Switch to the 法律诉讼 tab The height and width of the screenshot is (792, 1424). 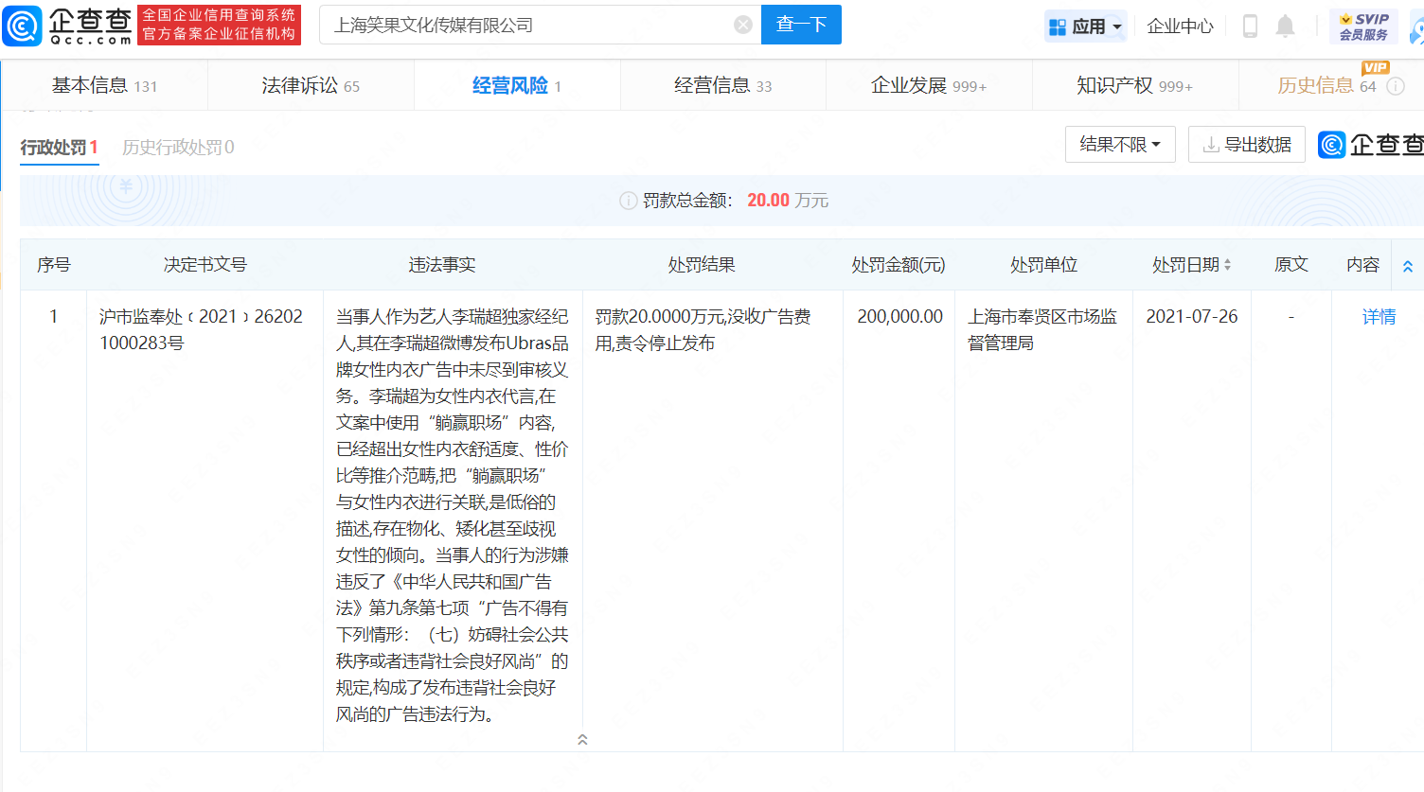click(311, 86)
